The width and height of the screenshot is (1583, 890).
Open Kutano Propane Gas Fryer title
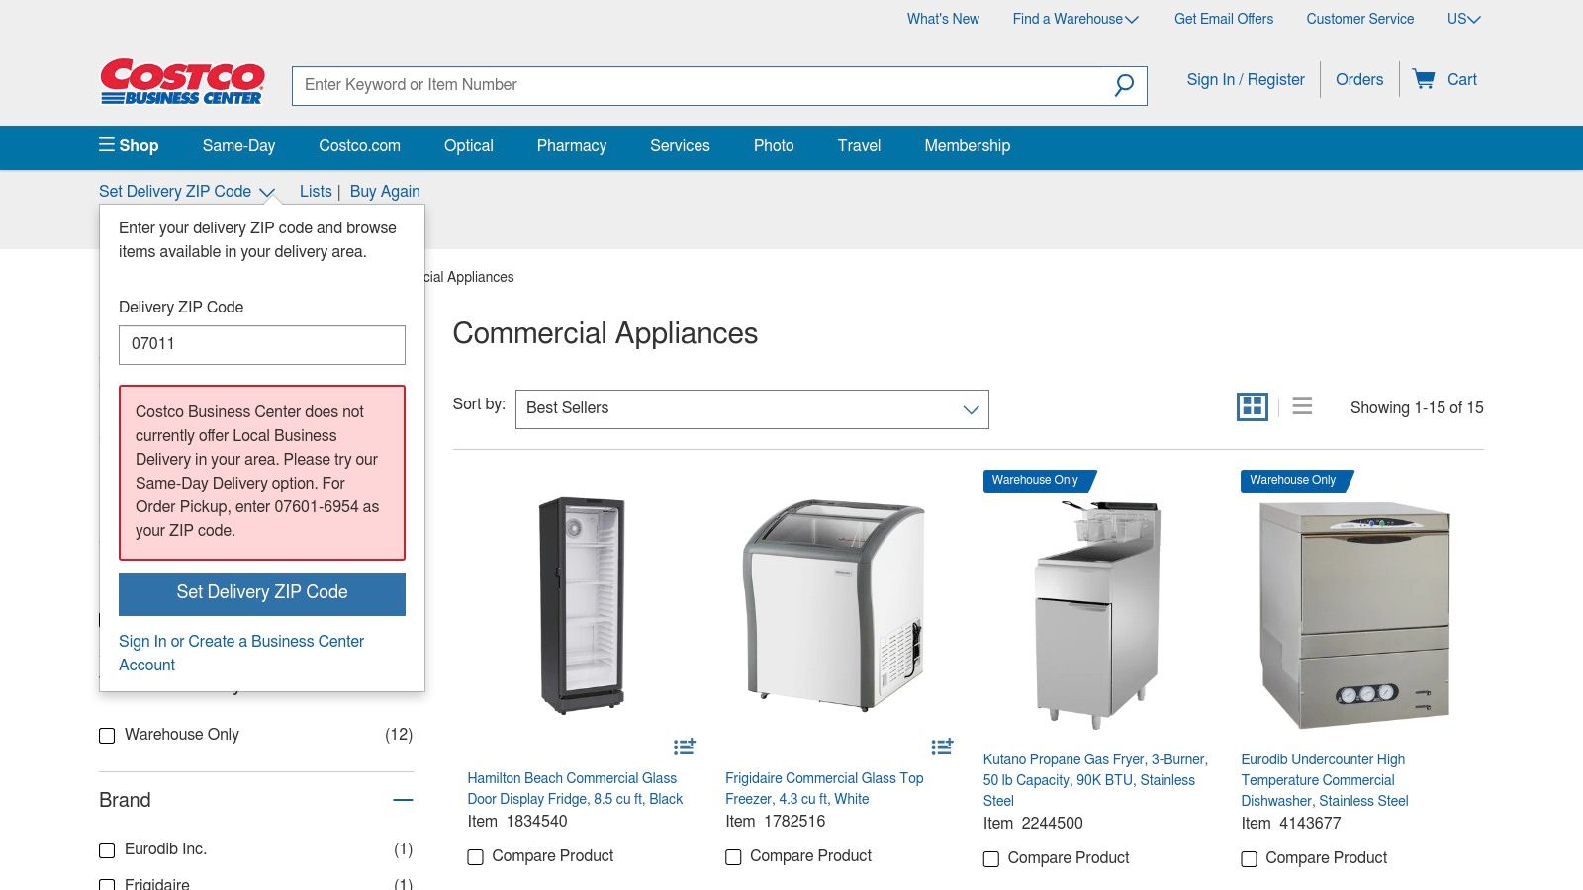(x=1095, y=780)
